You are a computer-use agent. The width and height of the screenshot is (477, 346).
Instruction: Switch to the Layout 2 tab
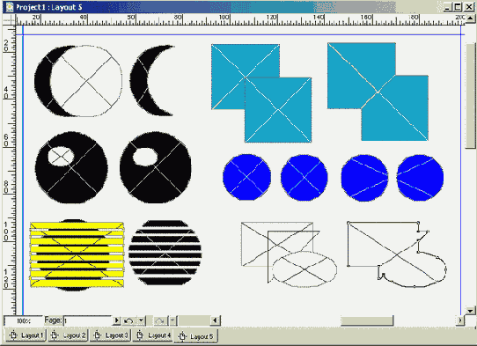(x=68, y=335)
